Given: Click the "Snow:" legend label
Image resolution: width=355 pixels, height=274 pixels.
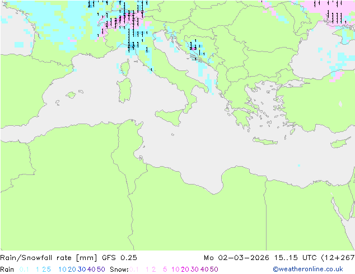Looking at the screenshot, I should (119, 270).
